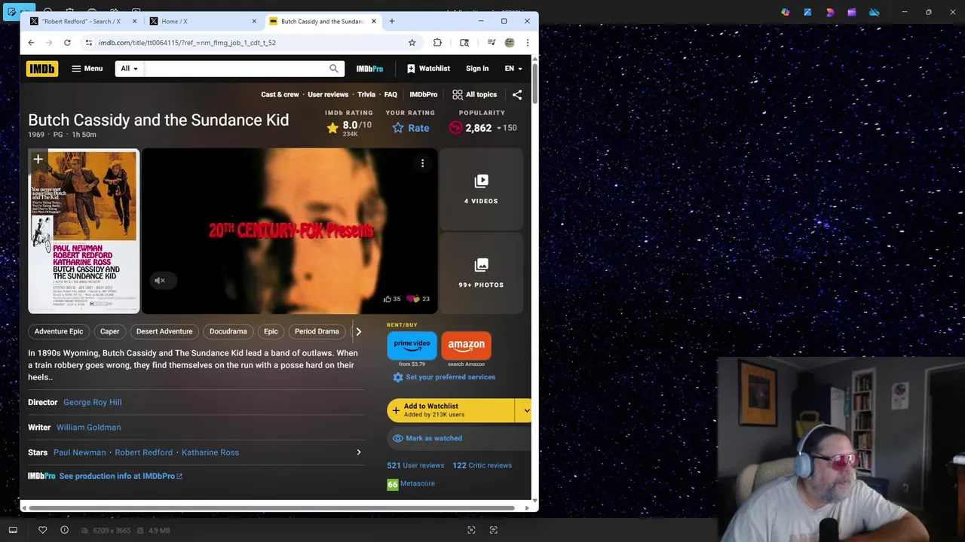Image resolution: width=965 pixels, height=542 pixels.
Task: Open the trailer options menu
Action: click(422, 163)
